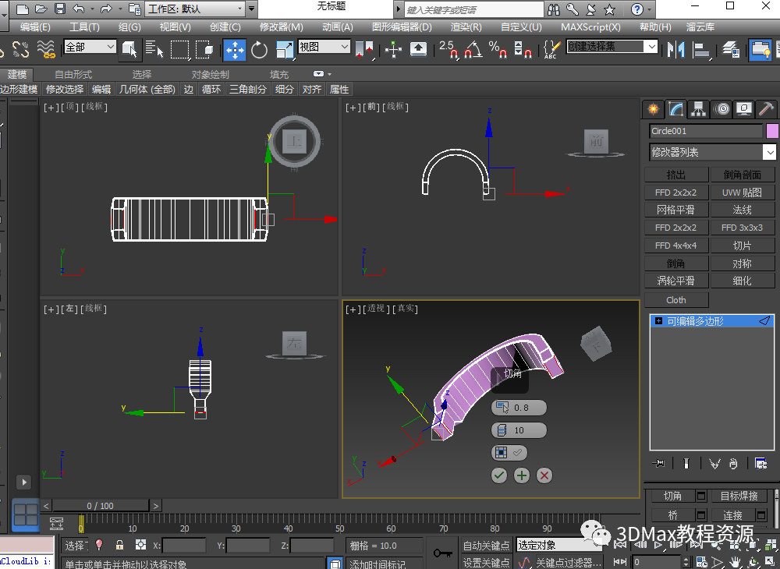Open the Hierarchy panel tab

699,109
